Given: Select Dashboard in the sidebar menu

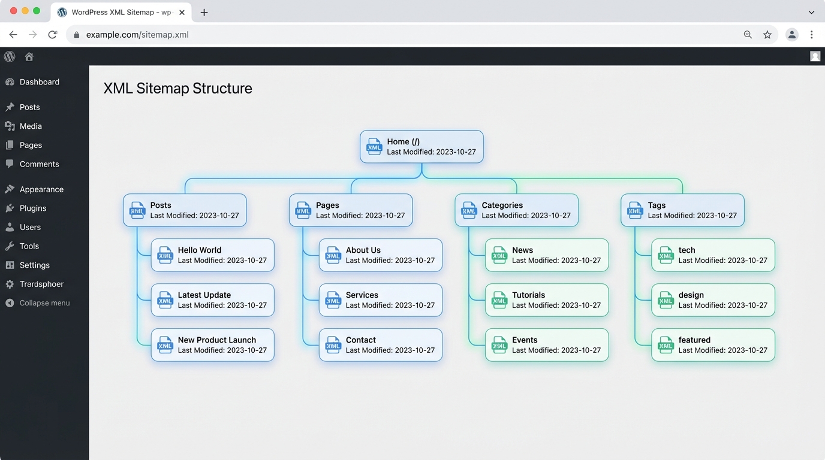Looking at the screenshot, I should (x=40, y=82).
